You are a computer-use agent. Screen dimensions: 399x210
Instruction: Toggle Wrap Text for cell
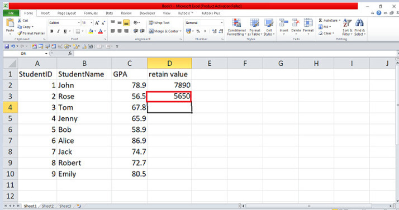pyautogui.click(x=159, y=23)
